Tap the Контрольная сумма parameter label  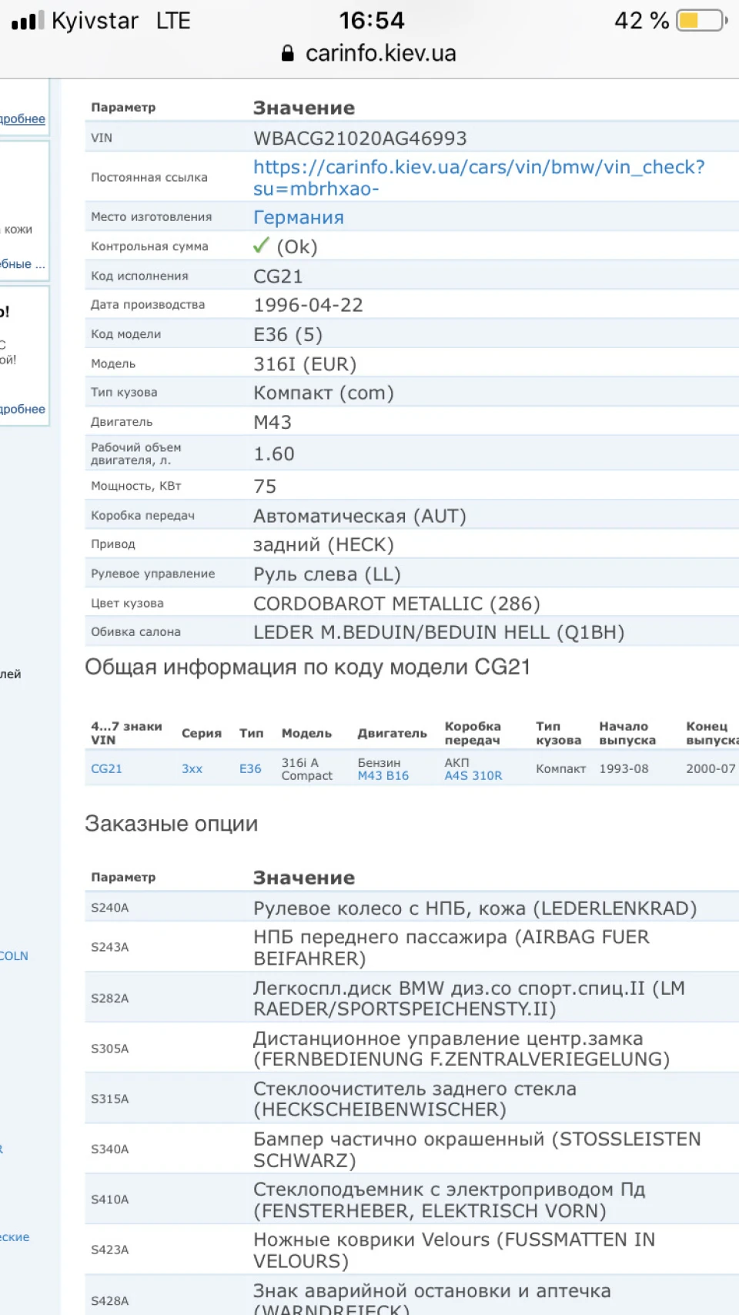pos(149,246)
